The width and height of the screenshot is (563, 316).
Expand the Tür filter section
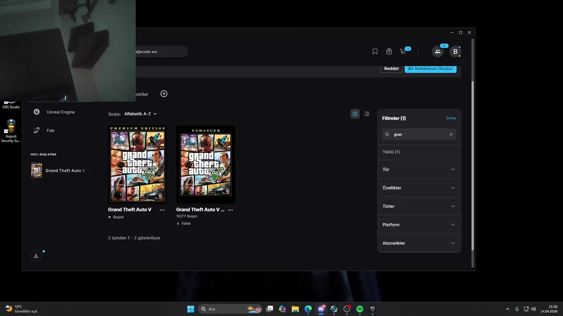419,169
